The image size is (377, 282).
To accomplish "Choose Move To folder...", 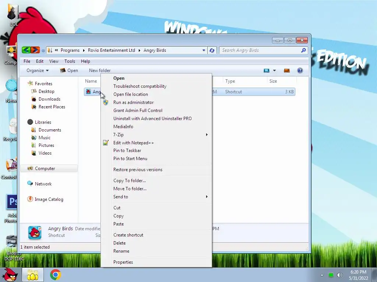I will [156, 188].
